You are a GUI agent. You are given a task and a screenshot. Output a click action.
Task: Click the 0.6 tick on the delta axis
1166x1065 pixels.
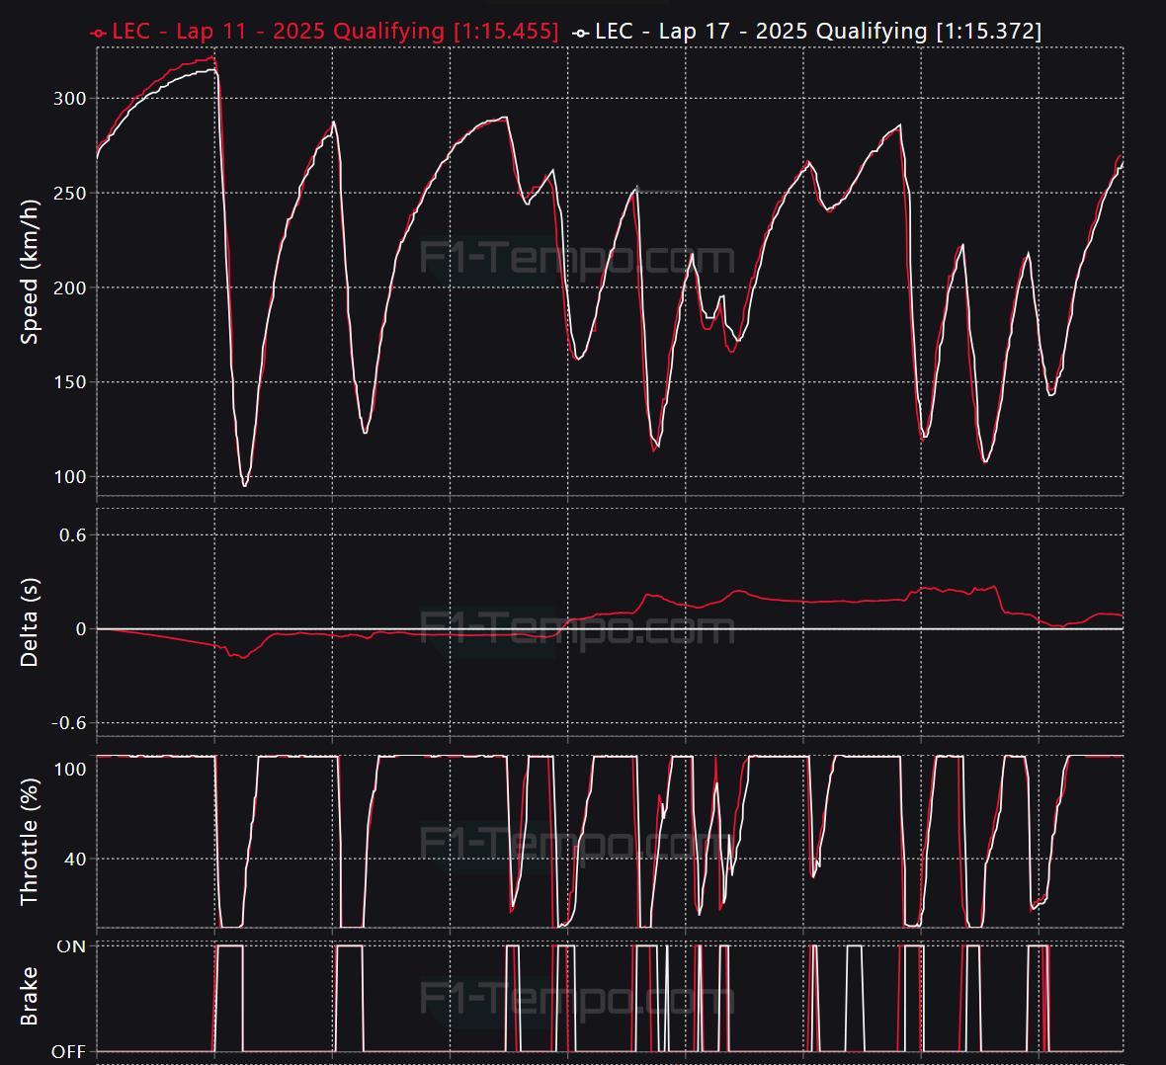pos(73,534)
